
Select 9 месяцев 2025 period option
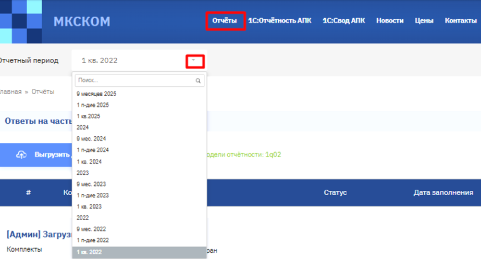(x=96, y=94)
